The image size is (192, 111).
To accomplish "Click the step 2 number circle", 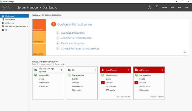I will [58, 33].
